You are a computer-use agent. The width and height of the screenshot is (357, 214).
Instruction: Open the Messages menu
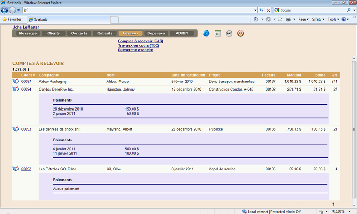pos(28,33)
